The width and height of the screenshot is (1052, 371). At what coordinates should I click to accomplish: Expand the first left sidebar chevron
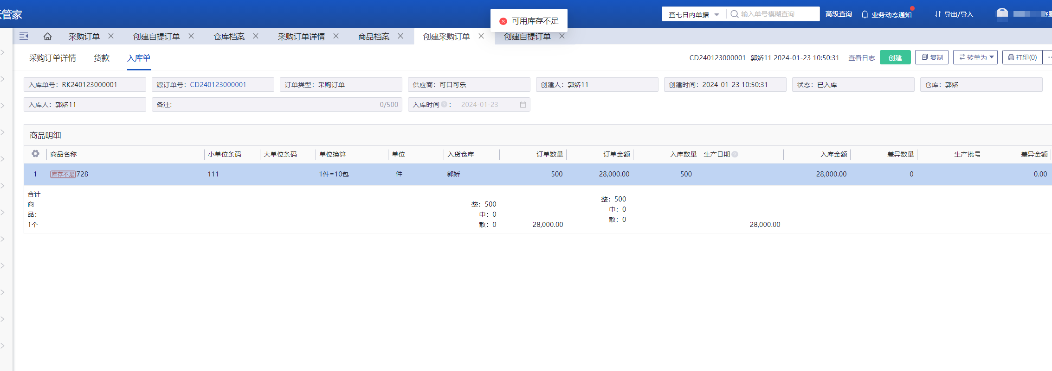click(x=3, y=52)
